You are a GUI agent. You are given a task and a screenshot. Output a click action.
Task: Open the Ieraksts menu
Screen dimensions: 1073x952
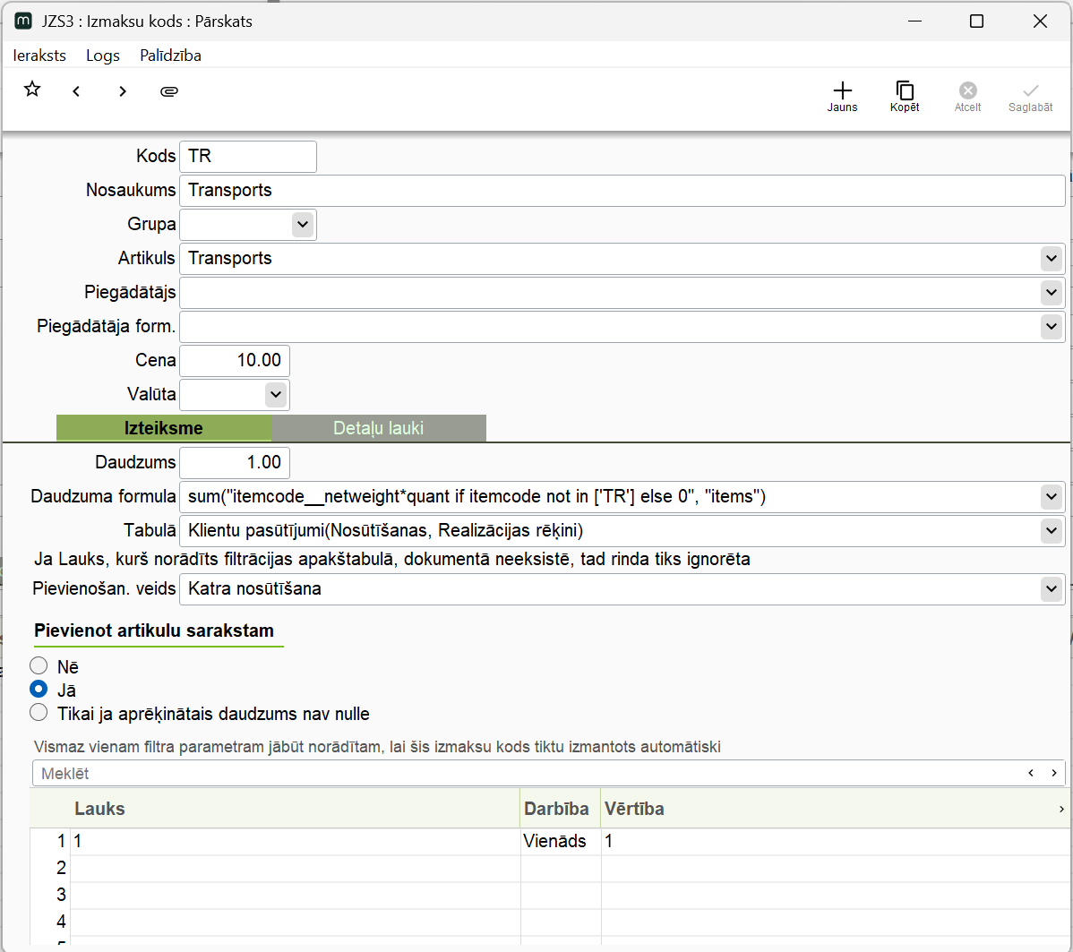pyautogui.click(x=39, y=56)
